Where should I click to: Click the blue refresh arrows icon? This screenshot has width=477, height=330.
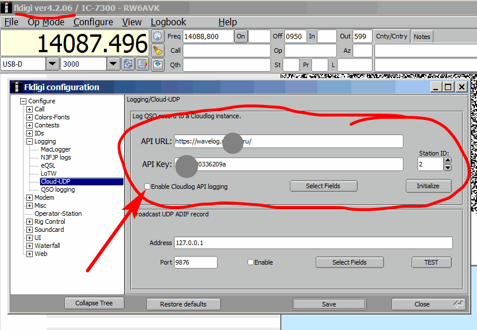pyautogui.click(x=128, y=64)
